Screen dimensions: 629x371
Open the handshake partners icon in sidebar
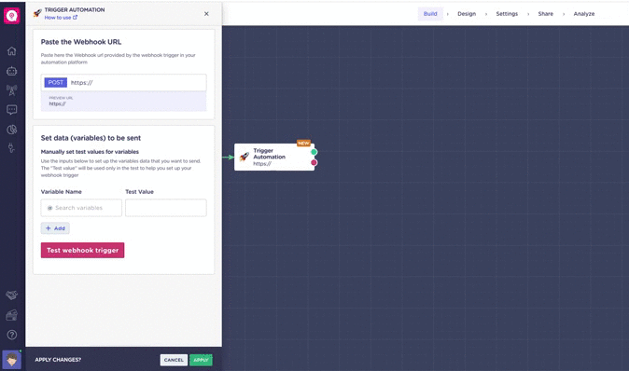(x=11, y=295)
